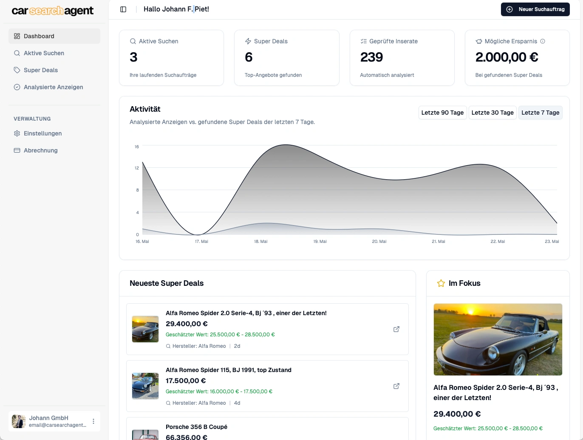The image size is (583, 440).
Task: Open Abrechnung under Verwaltung
Action: tap(54, 150)
